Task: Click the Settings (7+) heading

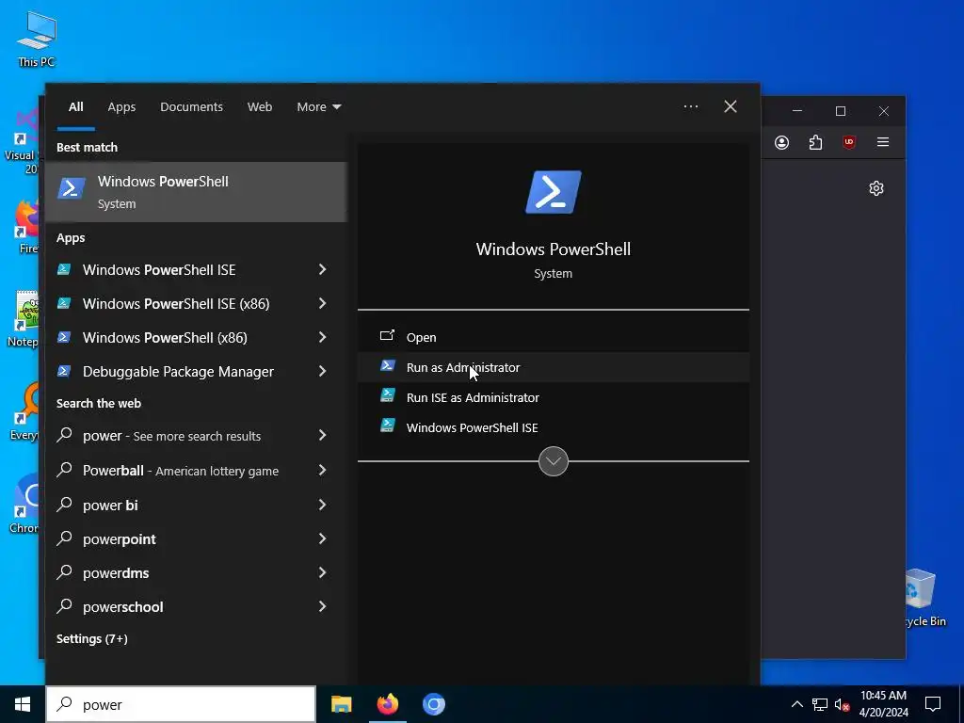Action: click(x=92, y=639)
